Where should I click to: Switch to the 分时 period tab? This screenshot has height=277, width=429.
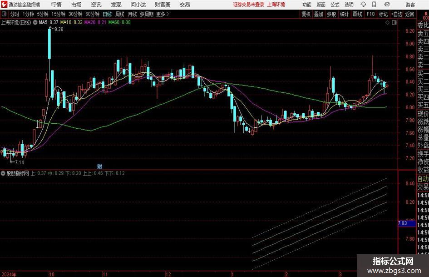pos(15,14)
